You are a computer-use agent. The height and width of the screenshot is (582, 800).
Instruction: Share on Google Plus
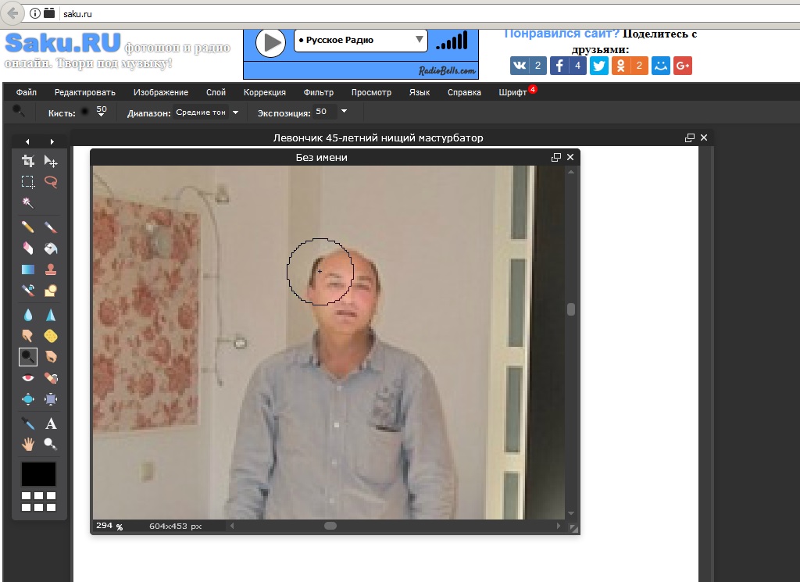point(683,66)
